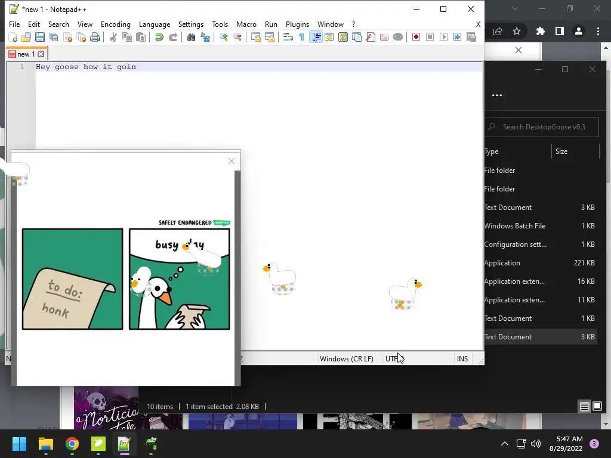
Task: Open Windows Start menu
Action: click(19, 444)
